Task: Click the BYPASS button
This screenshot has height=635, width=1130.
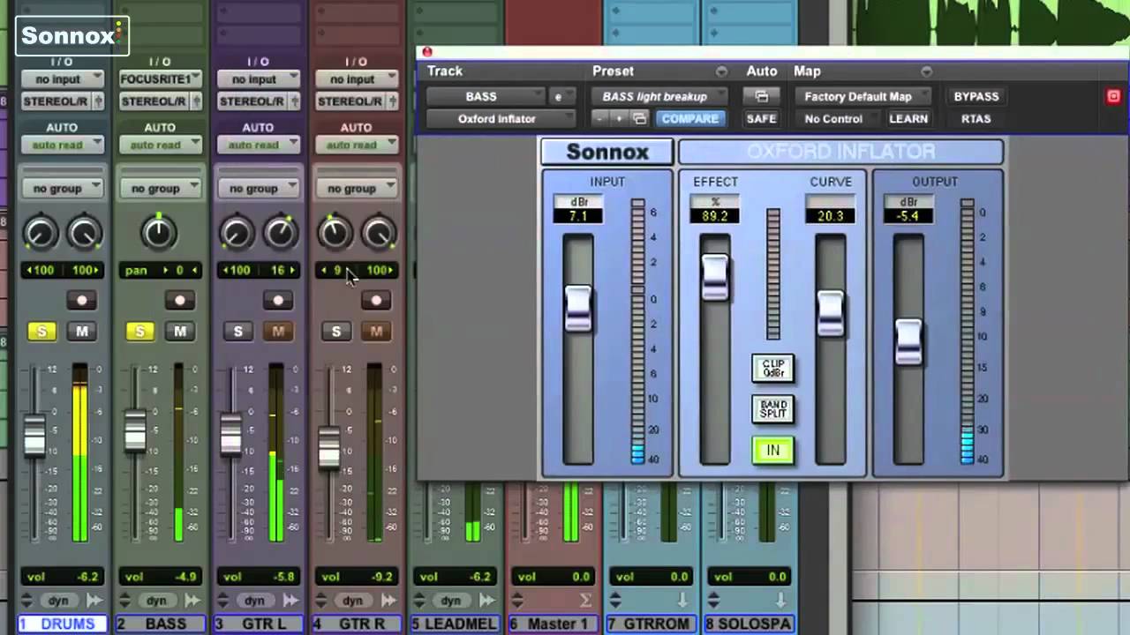Action: click(x=976, y=96)
